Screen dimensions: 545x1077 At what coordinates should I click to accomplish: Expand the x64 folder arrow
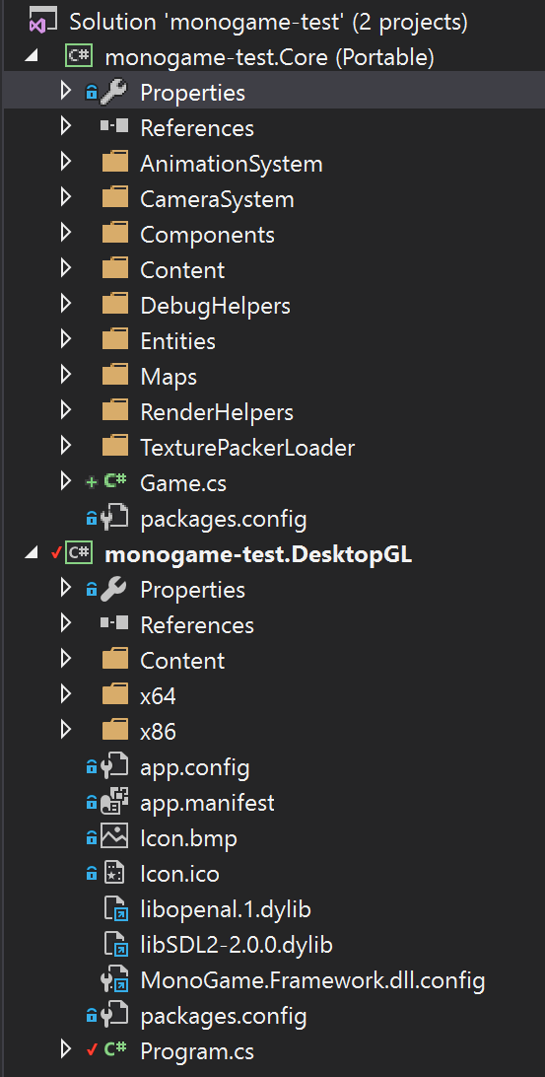[x=65, y=695]
